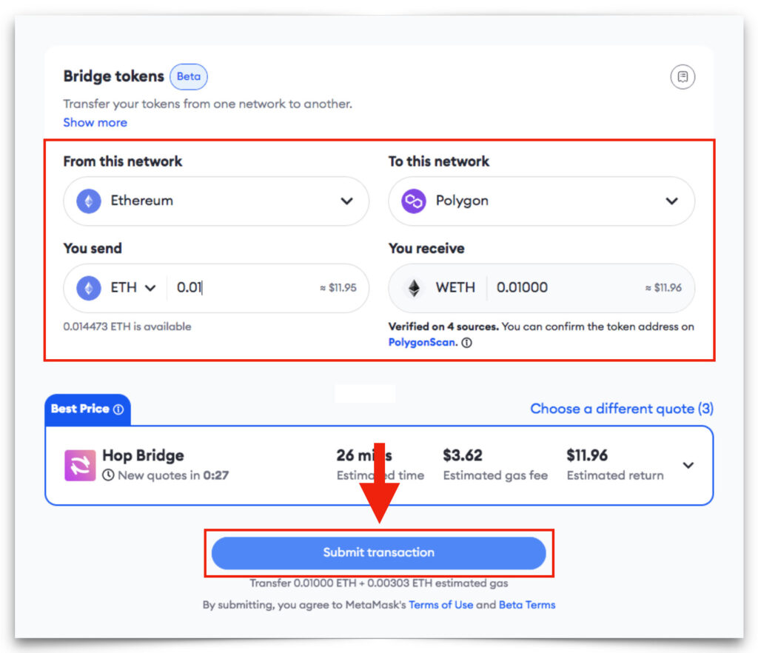This screenshot has height=653, width=758.
Task: Select the ETH token icon in You send
Action: coord(87,288)
